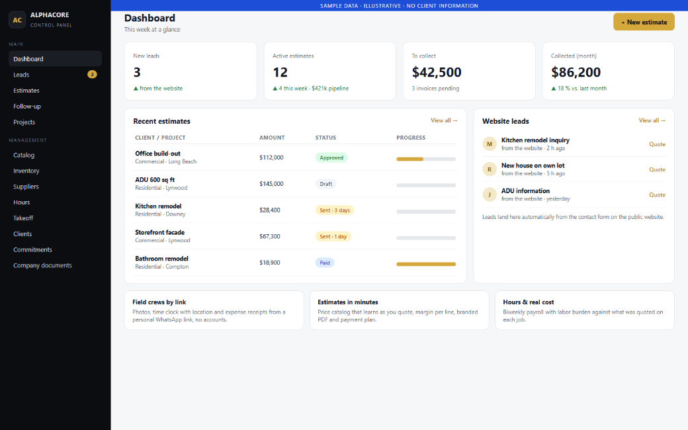
Task: Click the AMOUNT column header
Action: click(272, 138)
